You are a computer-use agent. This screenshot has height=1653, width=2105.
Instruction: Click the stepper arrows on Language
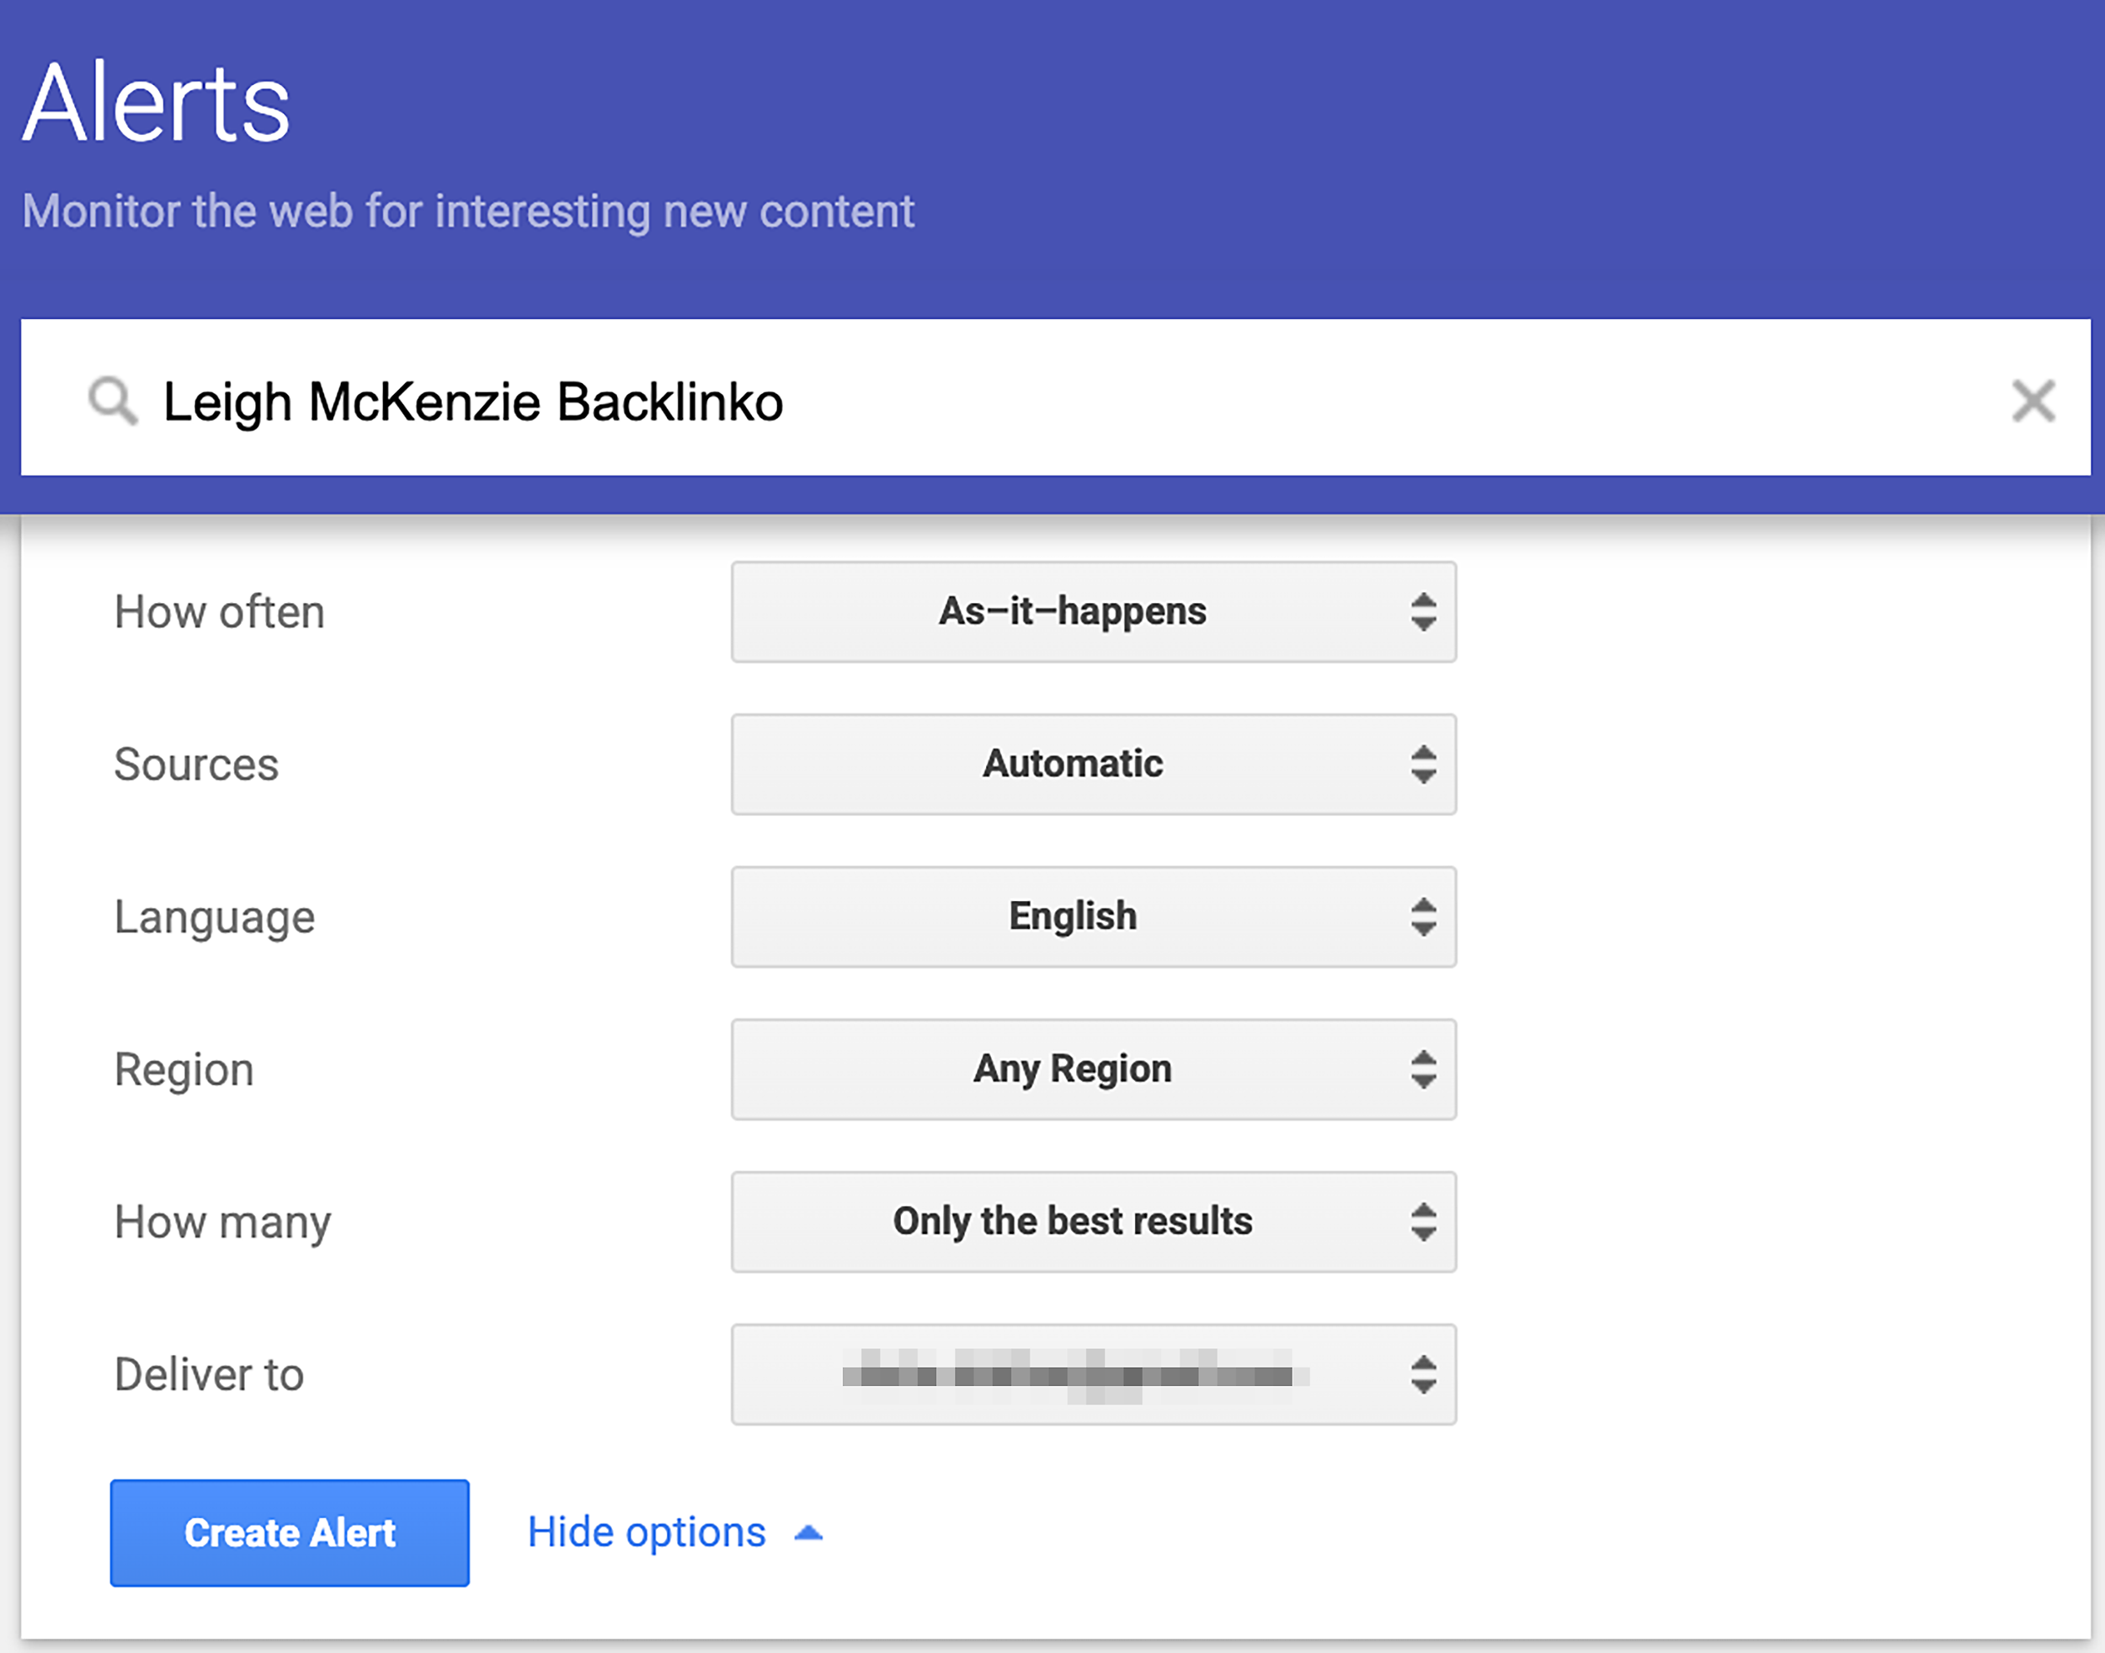[1423, 918]
